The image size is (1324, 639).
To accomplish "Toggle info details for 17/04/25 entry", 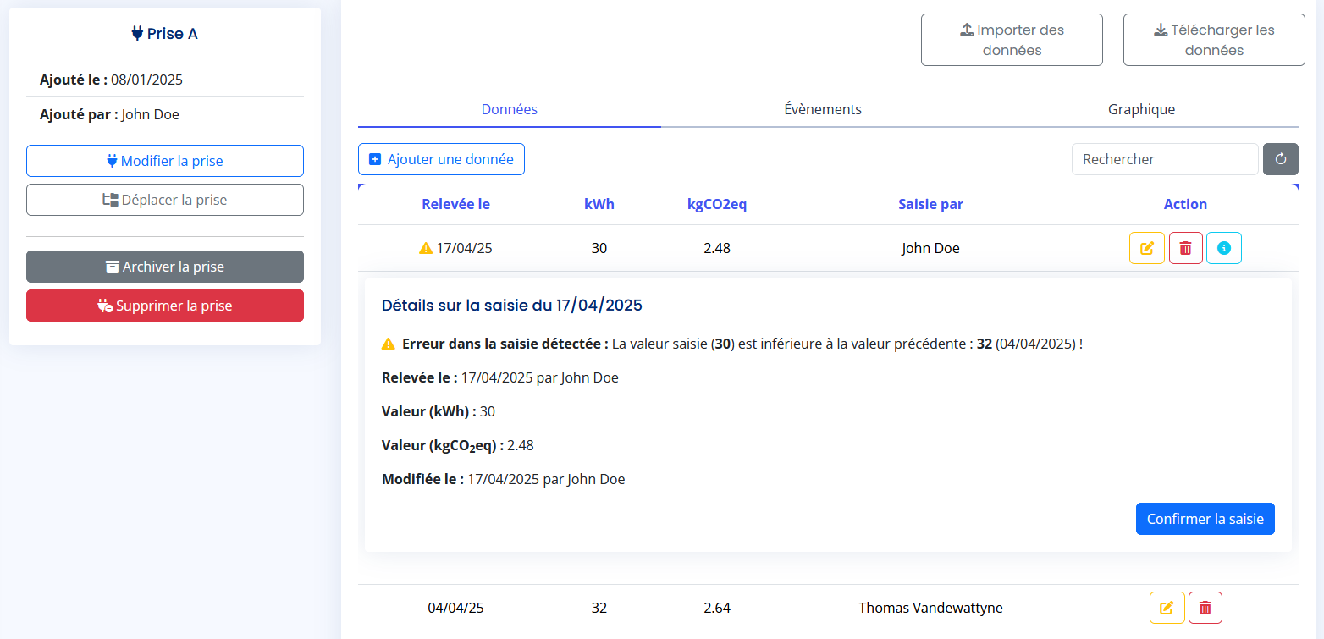I will coord(1223,248).
